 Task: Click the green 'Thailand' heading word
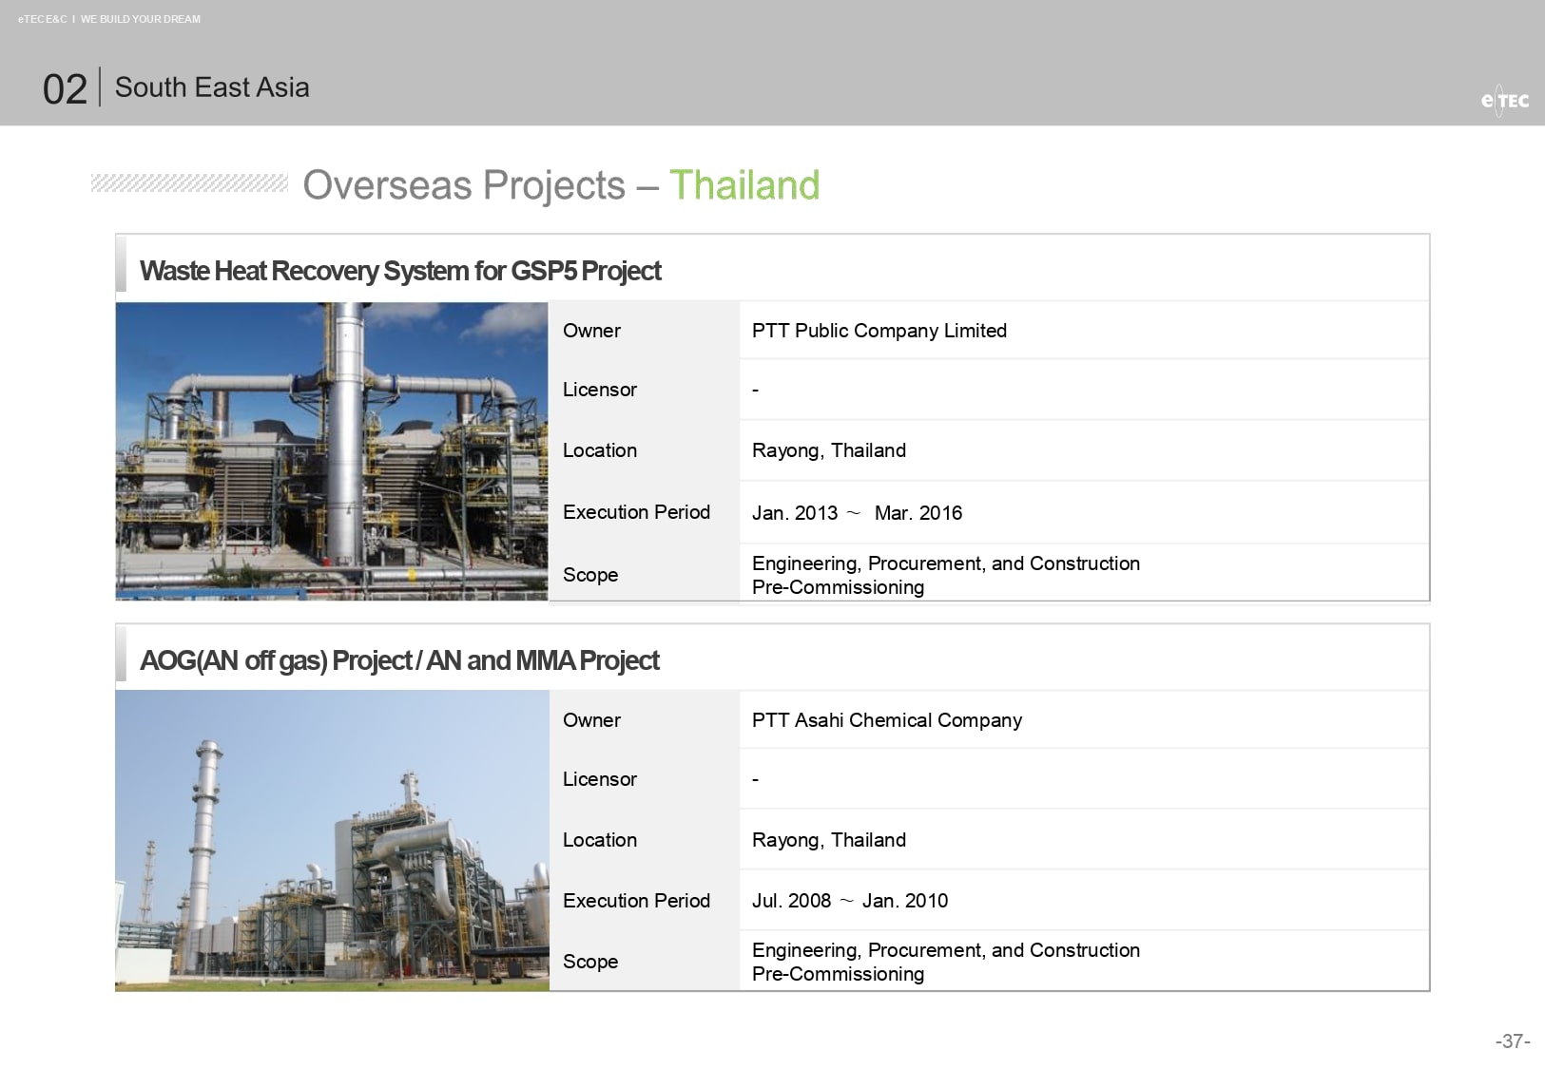click(x=744, y=185)
